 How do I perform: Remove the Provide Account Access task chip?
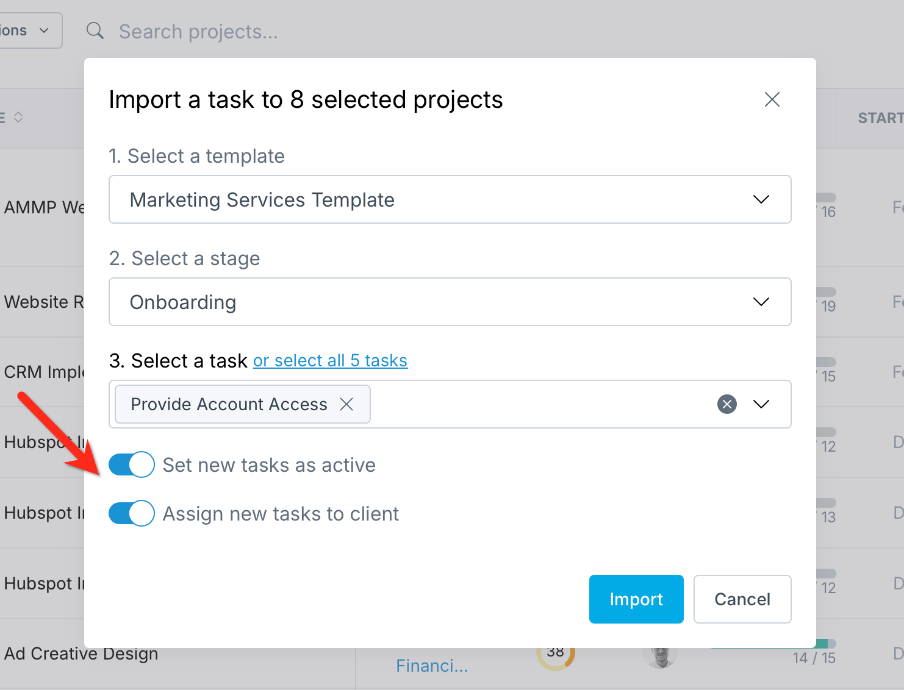click(346, 404)
